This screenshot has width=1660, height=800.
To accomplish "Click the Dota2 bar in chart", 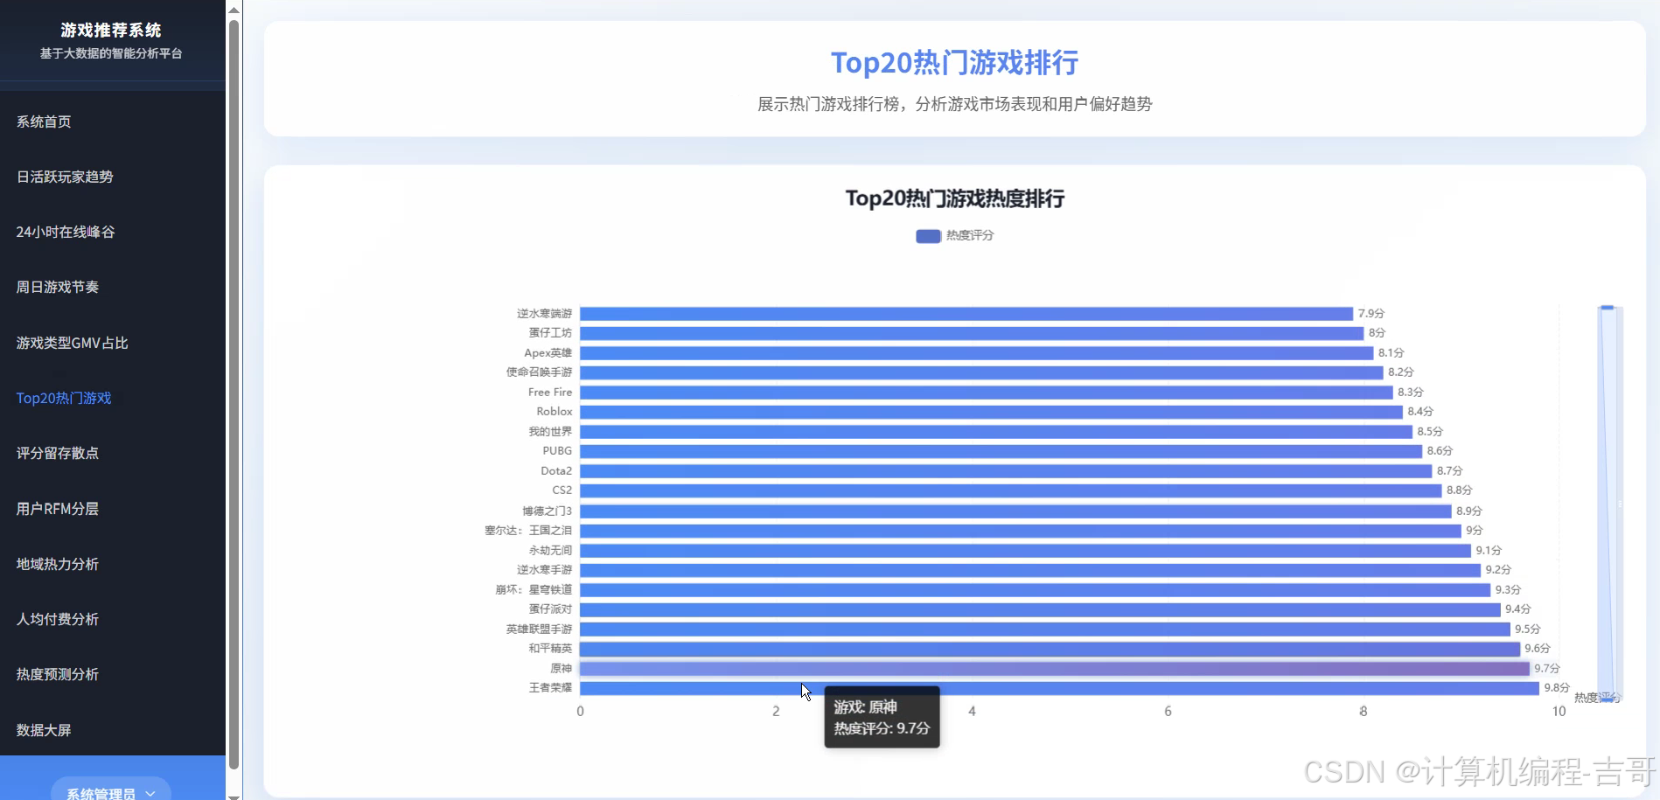I will pyautogui.click(x=1006, y=471).
